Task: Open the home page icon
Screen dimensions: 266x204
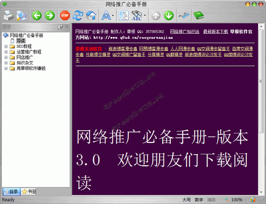Action: click(91, 15)
